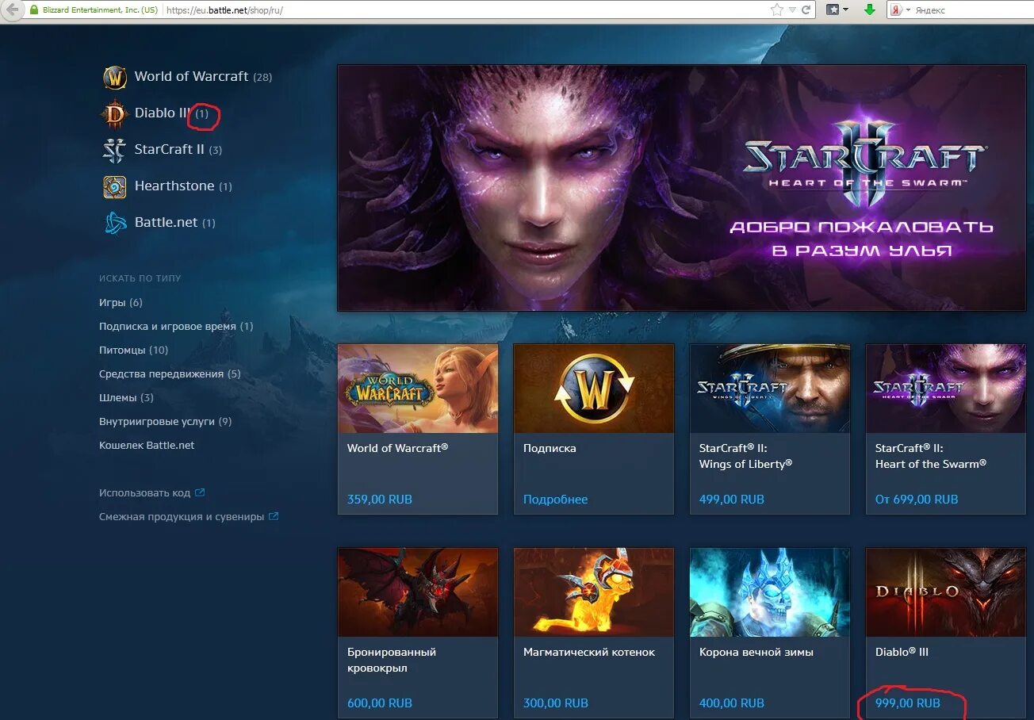The width and height of the screenshot is (1034, 720).
Task: Filter by Подписка и игровое время
Action: (x=176, y=327)
